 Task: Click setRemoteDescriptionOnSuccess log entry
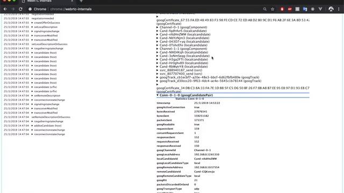point(51,117)
